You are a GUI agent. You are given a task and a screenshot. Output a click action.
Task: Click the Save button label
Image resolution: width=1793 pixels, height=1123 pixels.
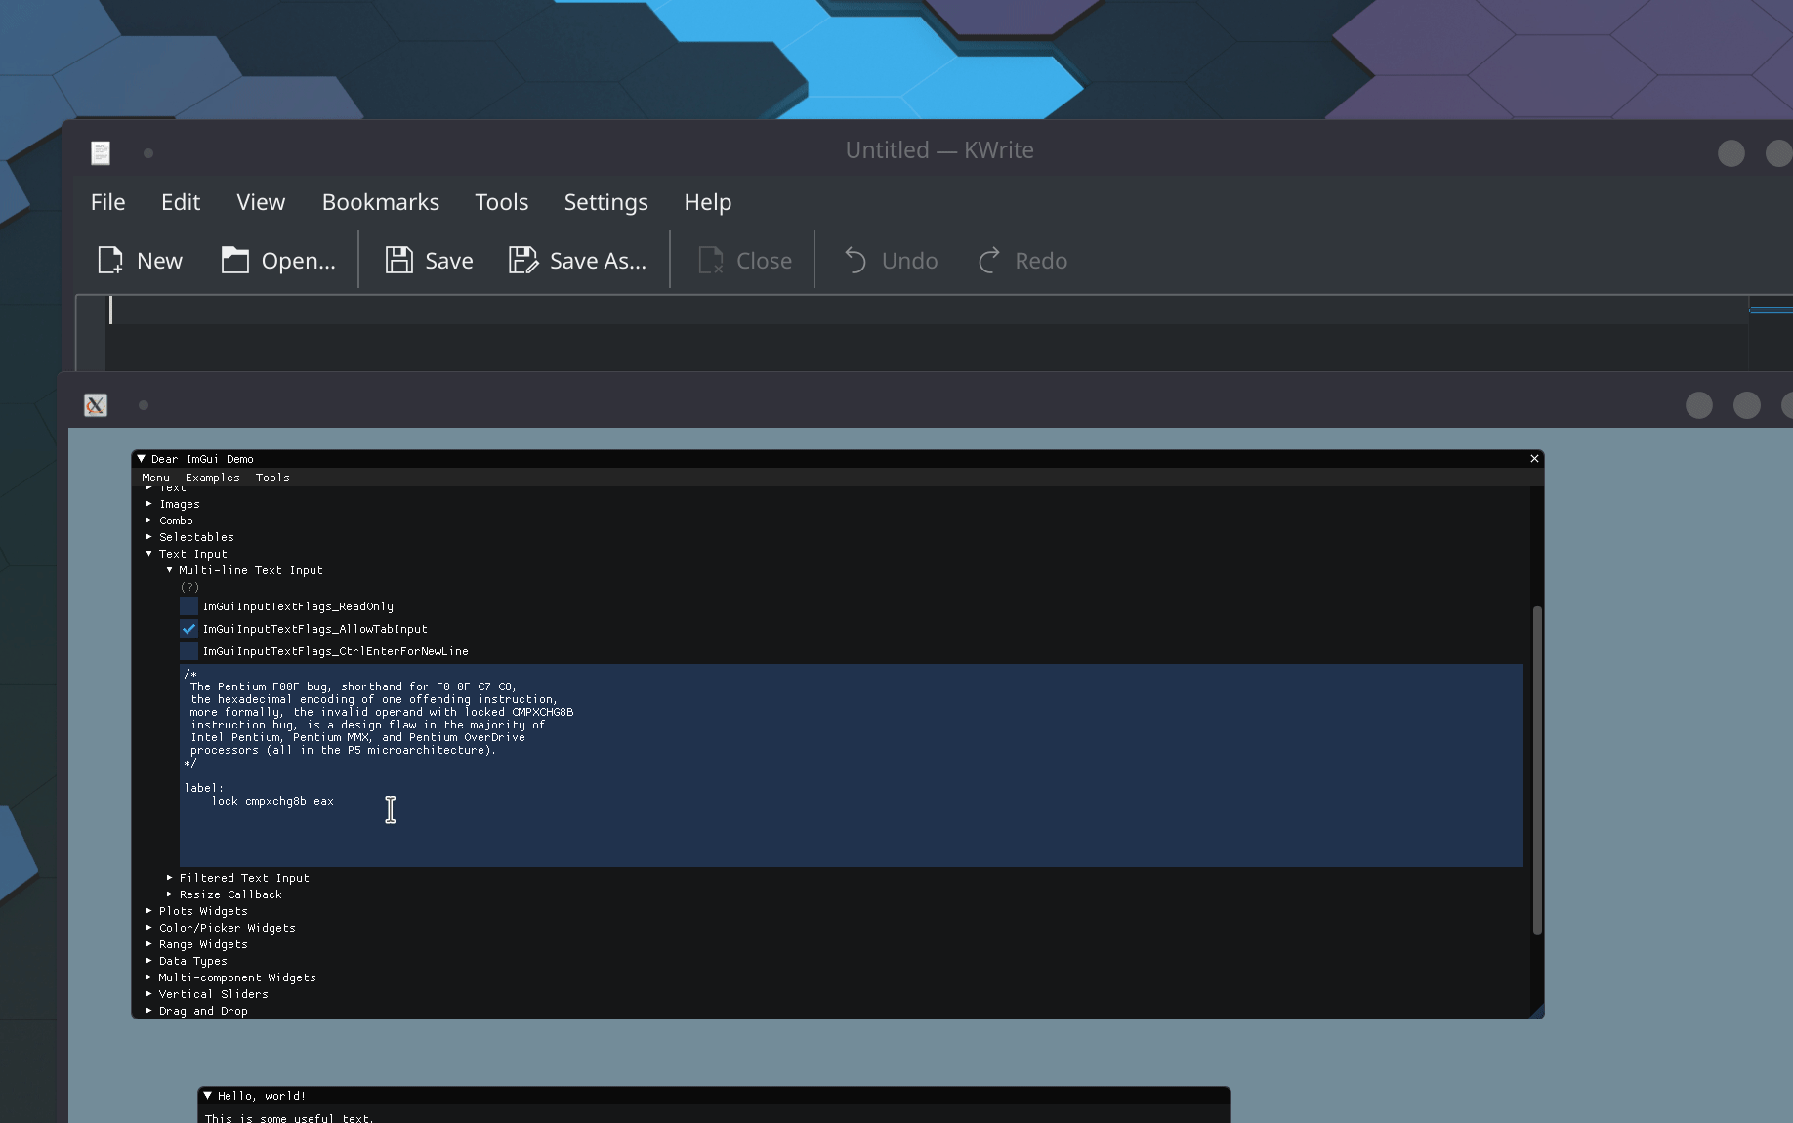point(449,261)
